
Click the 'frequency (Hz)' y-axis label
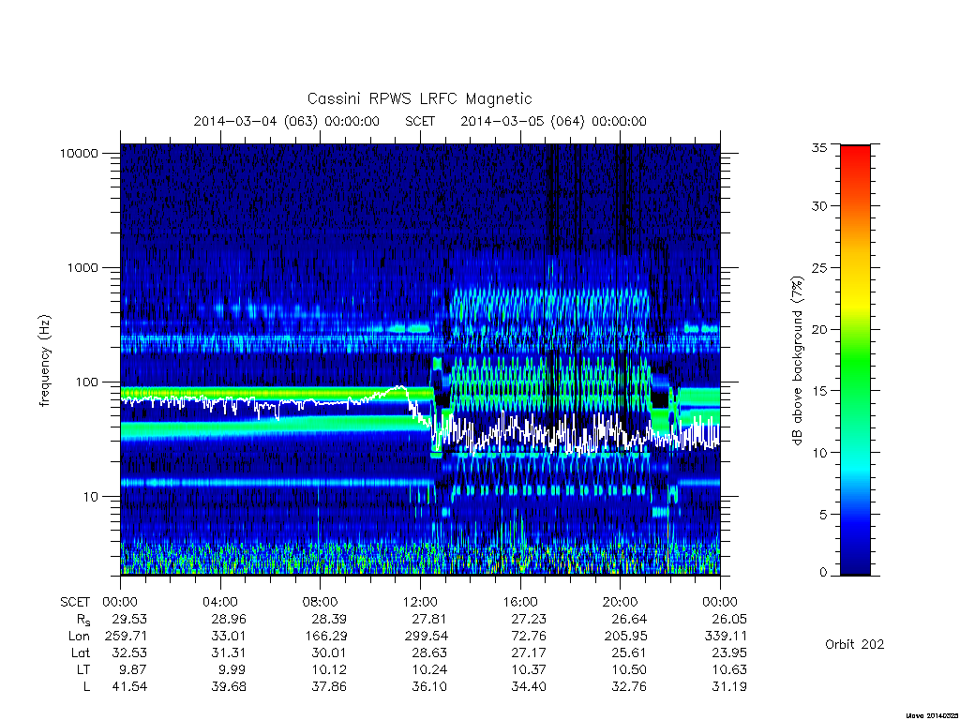point(45,361)
